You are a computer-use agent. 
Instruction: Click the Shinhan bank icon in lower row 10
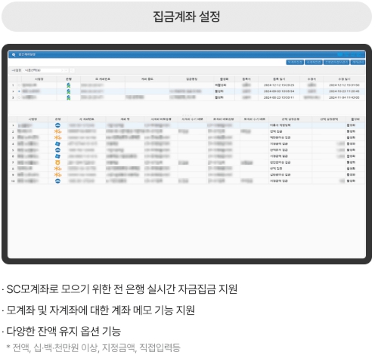[57, 181]
